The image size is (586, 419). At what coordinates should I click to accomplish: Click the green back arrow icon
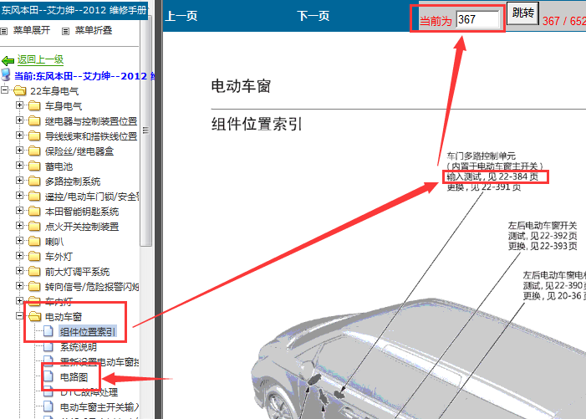(8, 60)
